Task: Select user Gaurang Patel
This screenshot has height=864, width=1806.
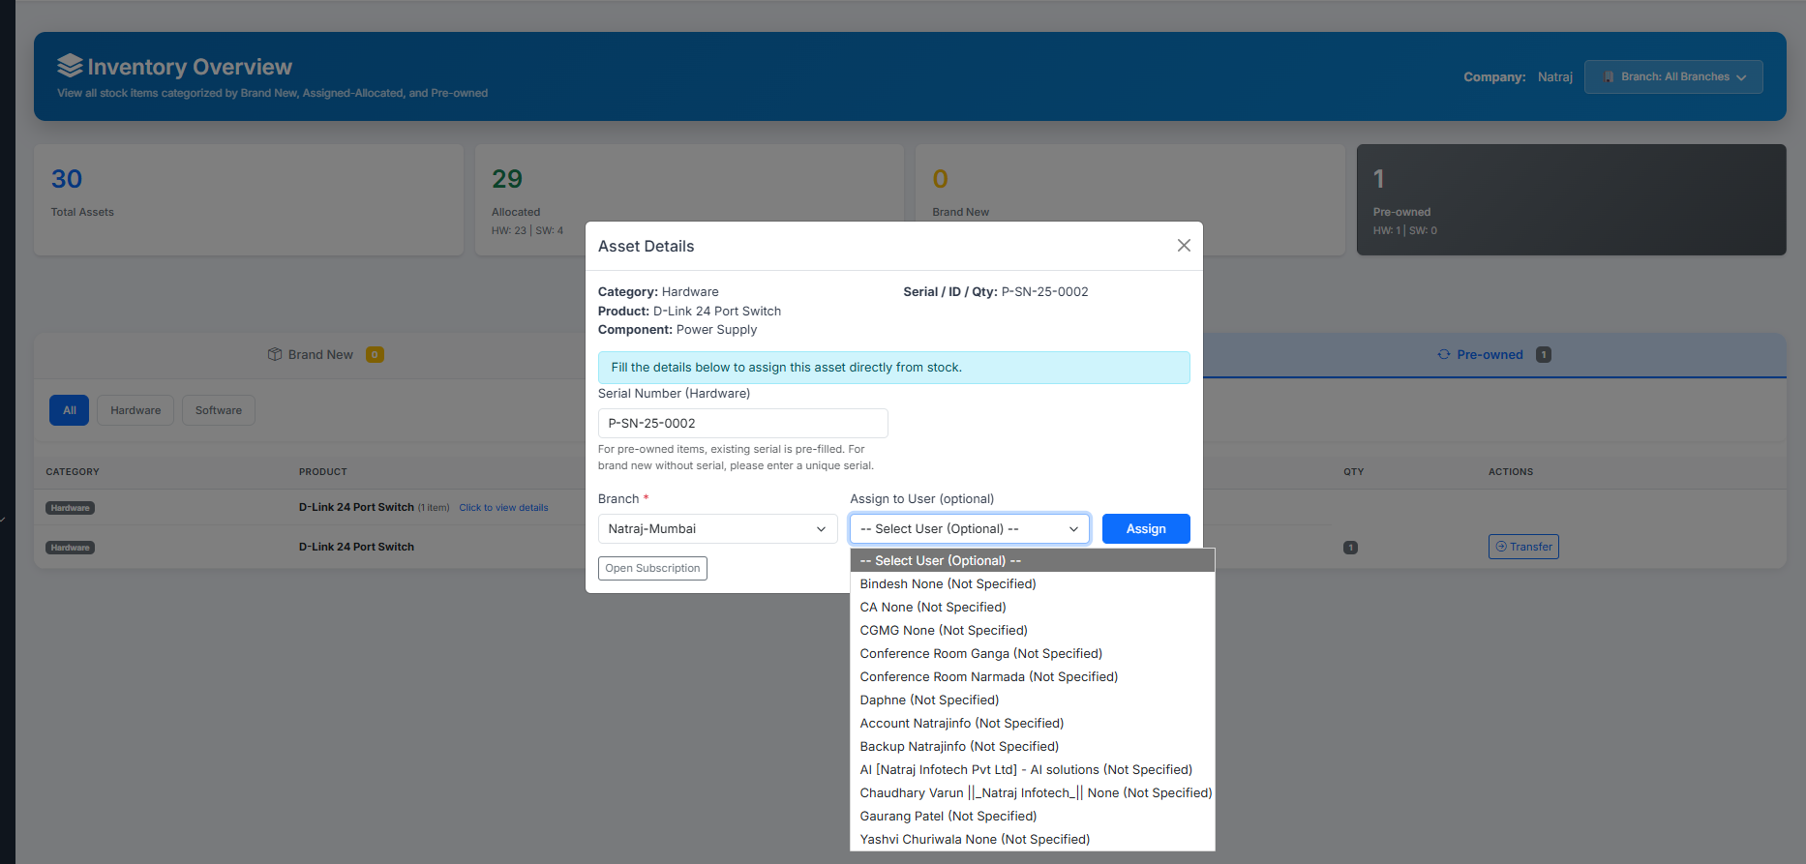Action: click(x=1033, y=817)
